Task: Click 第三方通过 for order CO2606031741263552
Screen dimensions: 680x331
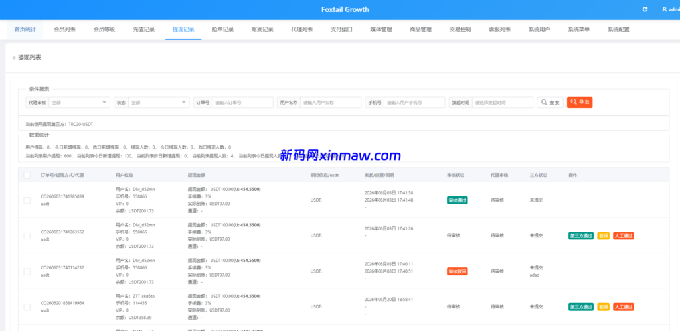Action: [x=580, y=235]
